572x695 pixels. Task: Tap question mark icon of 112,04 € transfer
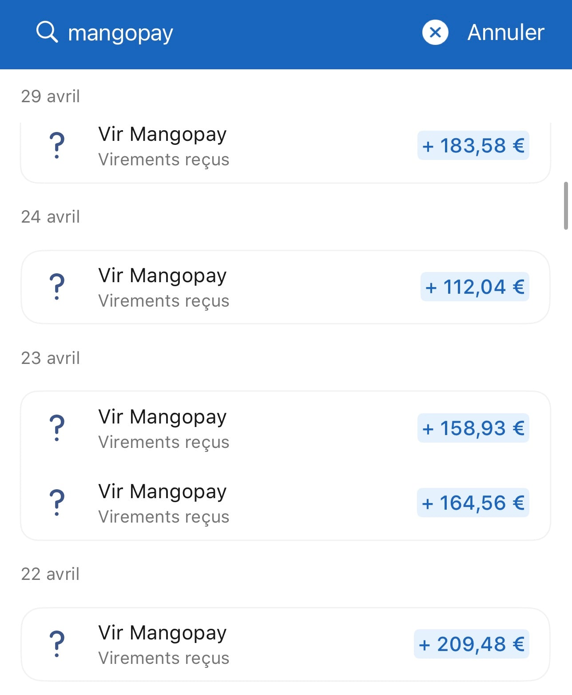(57, 287)
